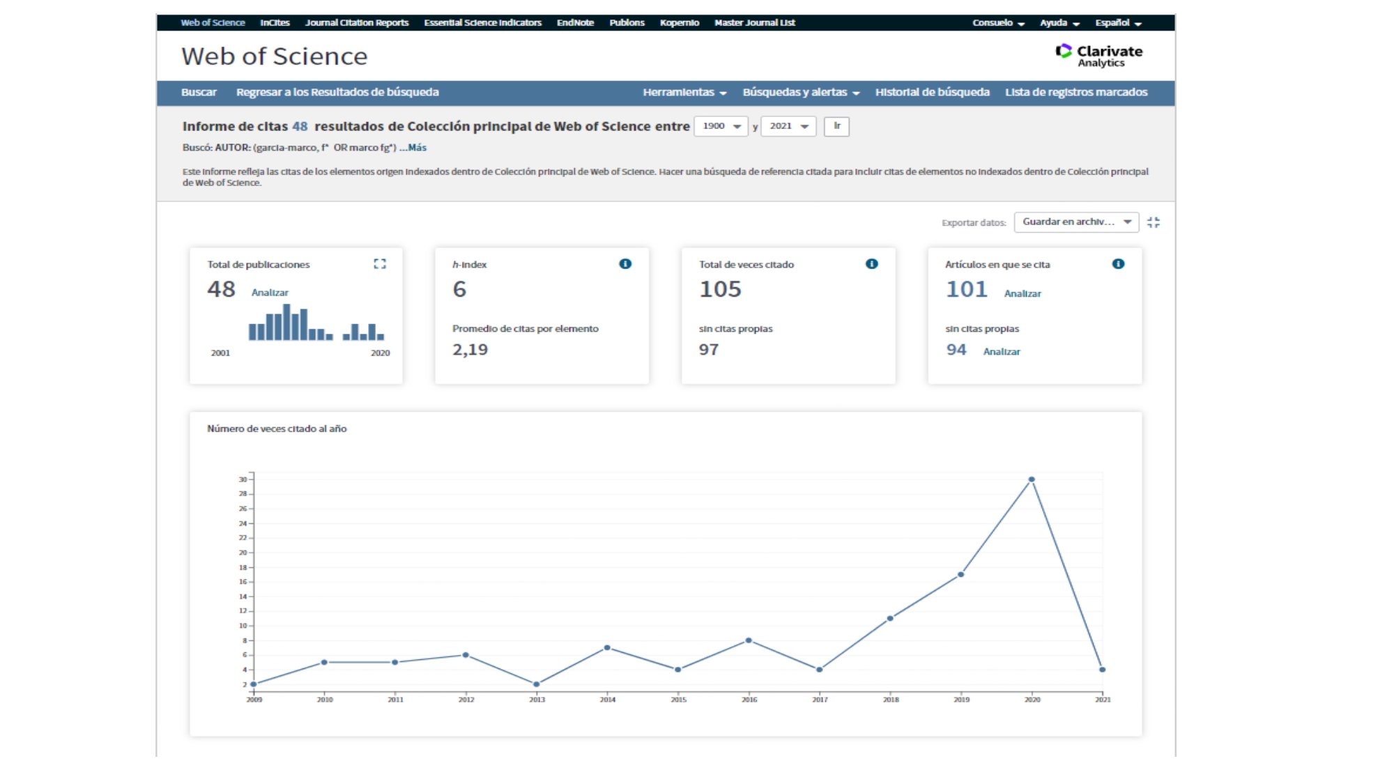Viewport: 1394px width, 784px height.
Task: Open the 2021 end year dropdown
Action: click(x=788, y=126)
